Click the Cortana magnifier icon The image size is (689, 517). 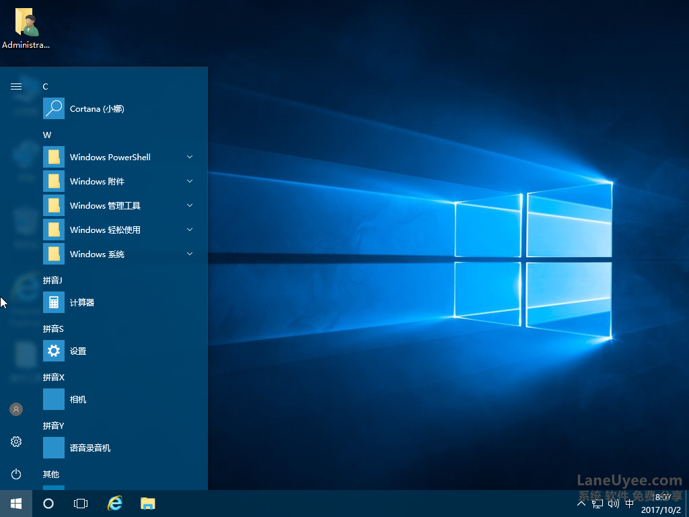[54, 108]
